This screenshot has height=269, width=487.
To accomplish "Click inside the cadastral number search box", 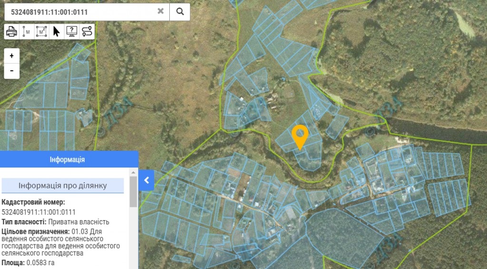I will pos(81,11).
